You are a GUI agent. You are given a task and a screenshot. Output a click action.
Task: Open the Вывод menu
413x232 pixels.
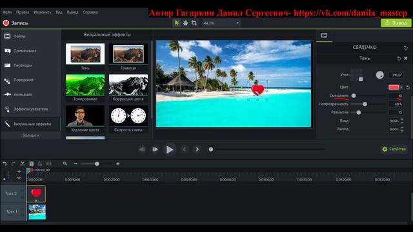point(73,12)
